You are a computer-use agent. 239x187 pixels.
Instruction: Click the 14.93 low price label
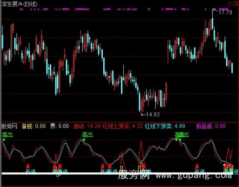click(152, 114)
